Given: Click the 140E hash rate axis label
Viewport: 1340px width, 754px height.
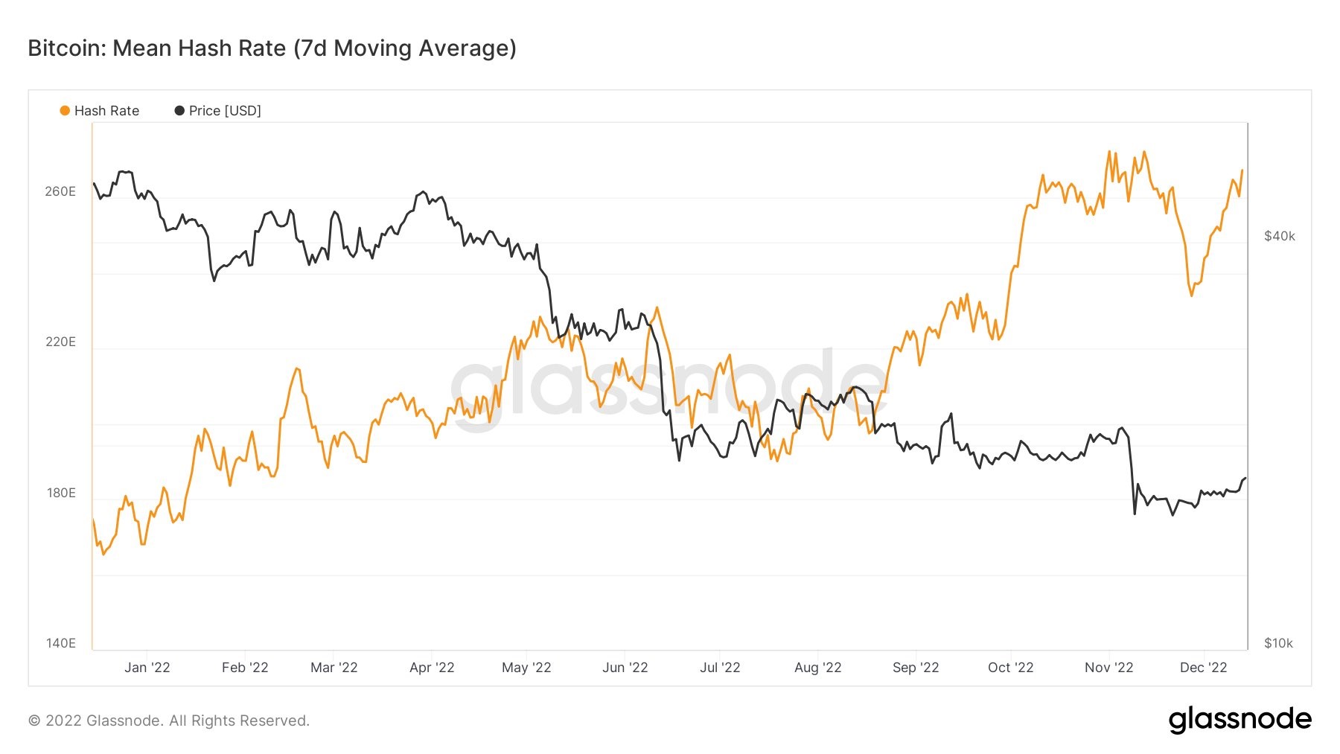Looking at the screenshot, I should (60, 643).
